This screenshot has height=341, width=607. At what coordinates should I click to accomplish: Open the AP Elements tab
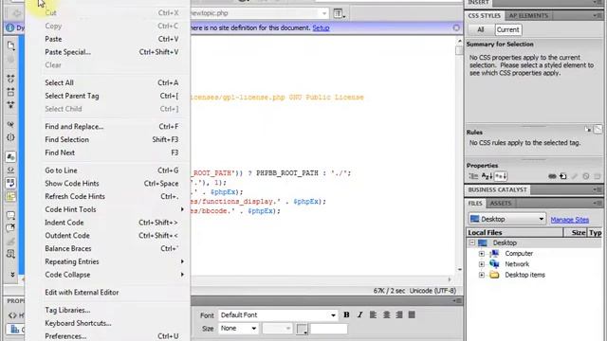528,16
